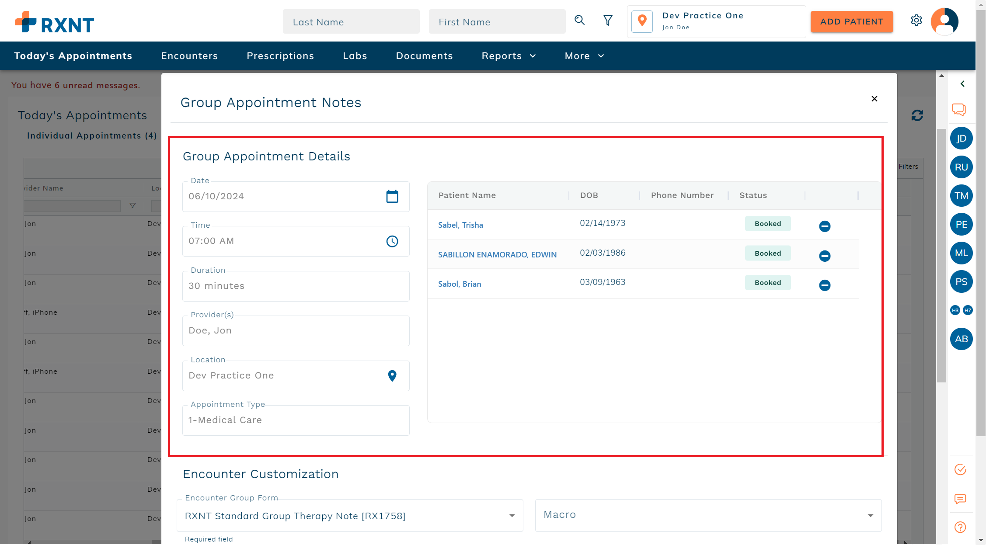Viewport: 986px width, 545px height.
Task: Click the Appointment Type field
Action: [x=296, y=420]
